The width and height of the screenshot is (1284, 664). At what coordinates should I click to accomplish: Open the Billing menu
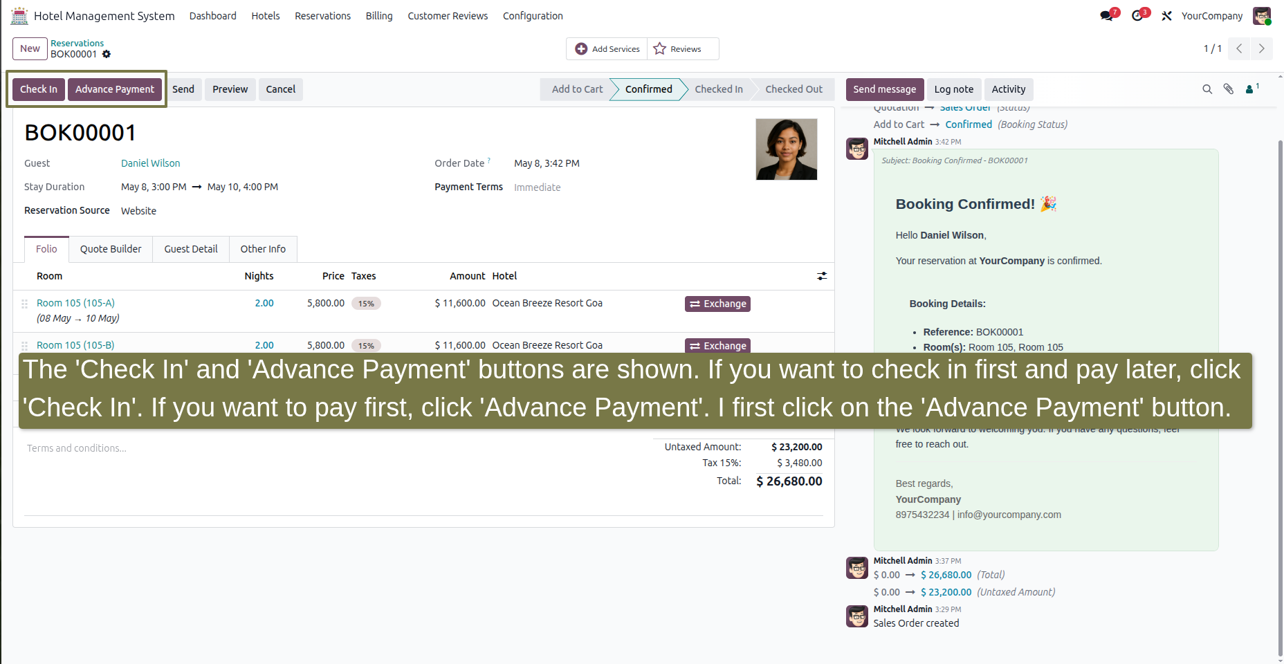(x=379, y=16)
